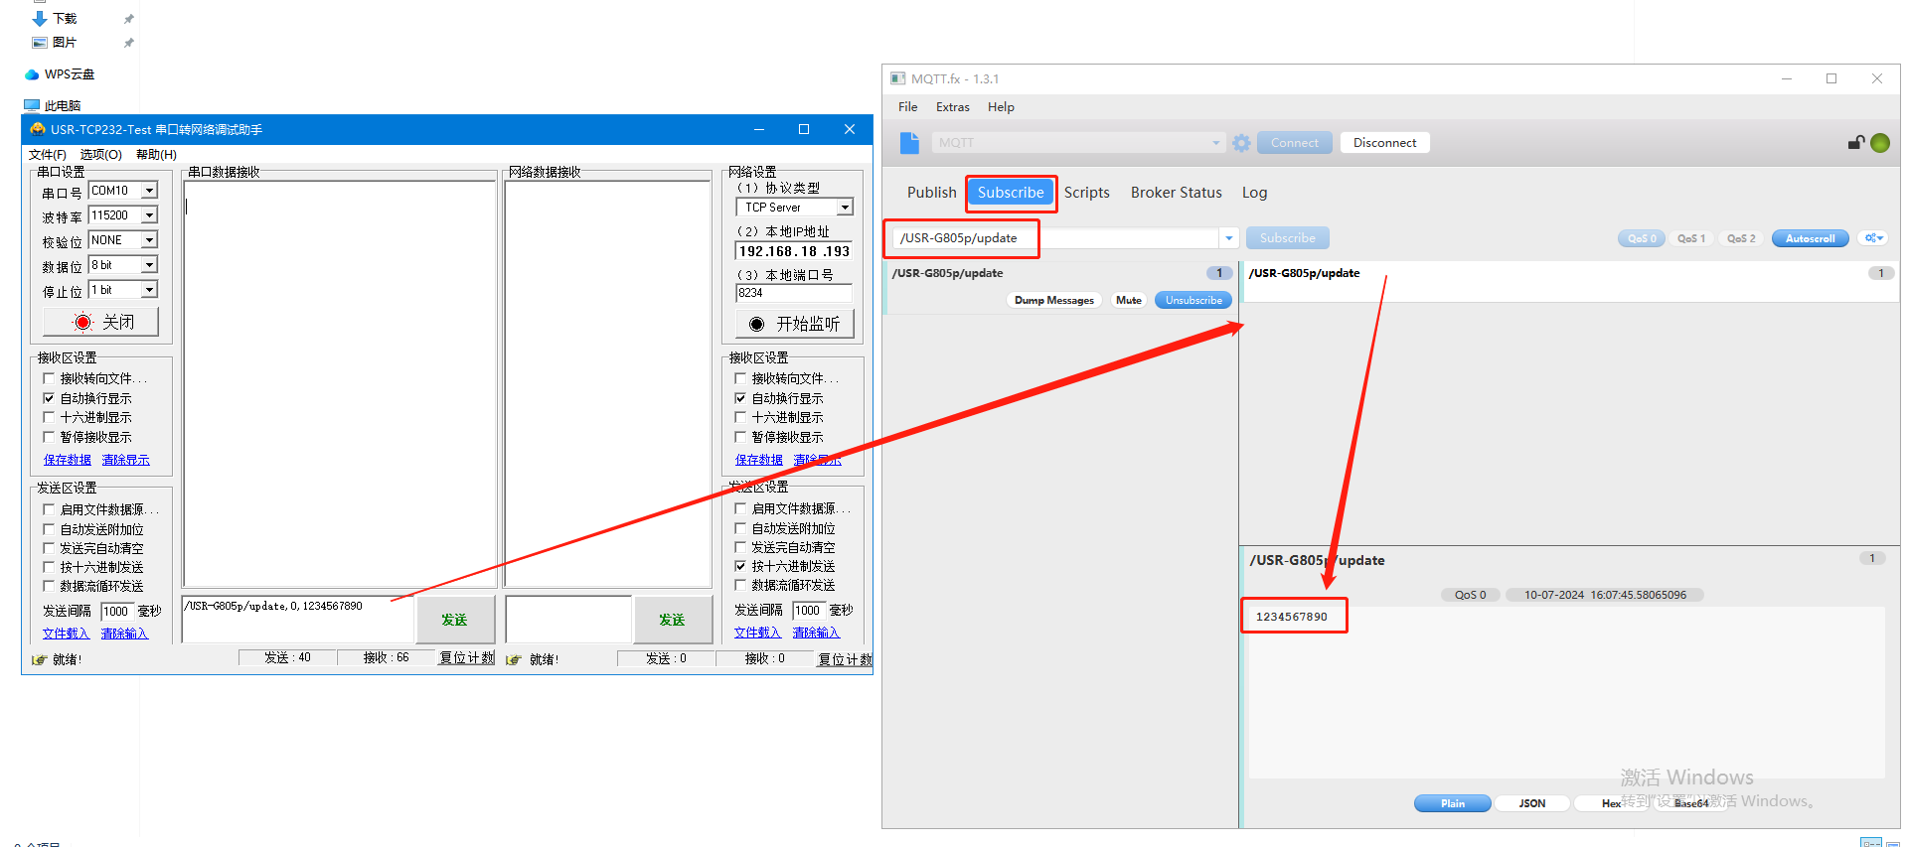This screenshot has height=847, width=1908.
Task: Open the 波特率 115200 dropdown
Action: [x=149, y=215]
